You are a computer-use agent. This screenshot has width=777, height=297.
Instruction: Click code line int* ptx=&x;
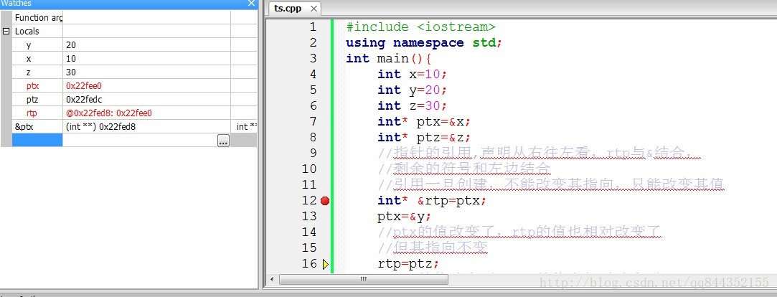pos(424,122)
